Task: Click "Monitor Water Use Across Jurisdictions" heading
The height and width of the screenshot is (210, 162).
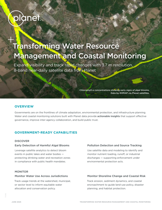Action: click(41, 176)
